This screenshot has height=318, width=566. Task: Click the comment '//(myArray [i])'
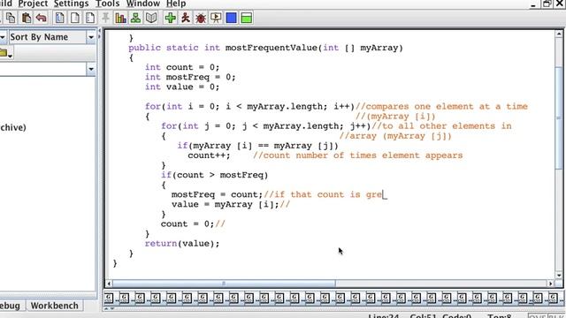coord(395,116)
